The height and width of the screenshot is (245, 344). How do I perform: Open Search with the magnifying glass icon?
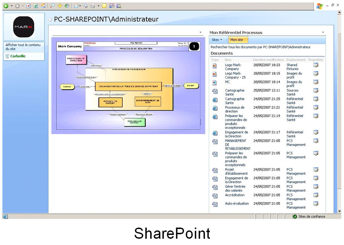point(52,6)
